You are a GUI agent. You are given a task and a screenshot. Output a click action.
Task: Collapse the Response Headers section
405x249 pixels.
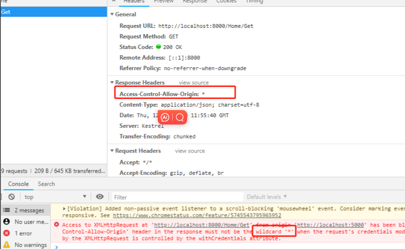click(x=113, y=83)
